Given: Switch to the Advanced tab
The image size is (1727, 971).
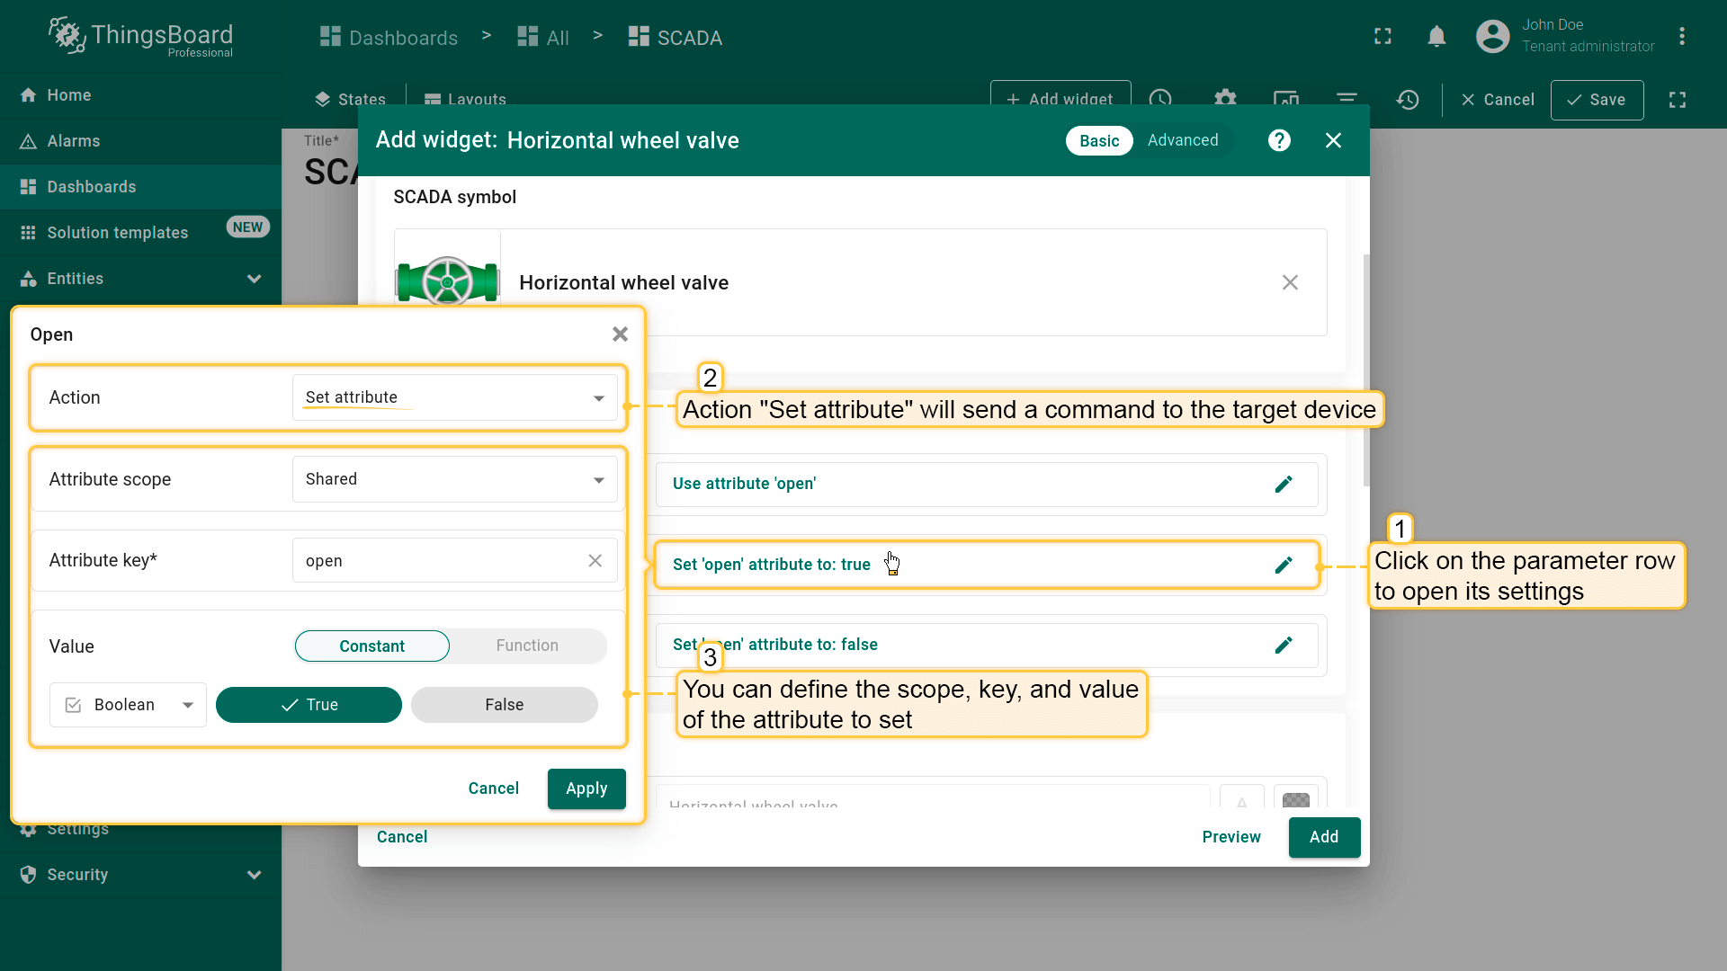Looking at the screenshot, I should coord(1182,140).
